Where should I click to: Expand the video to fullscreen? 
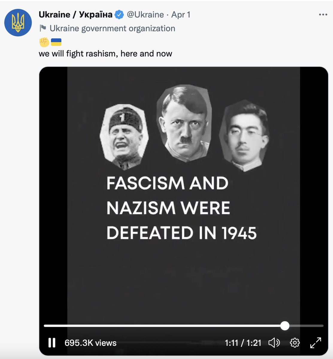315,343
